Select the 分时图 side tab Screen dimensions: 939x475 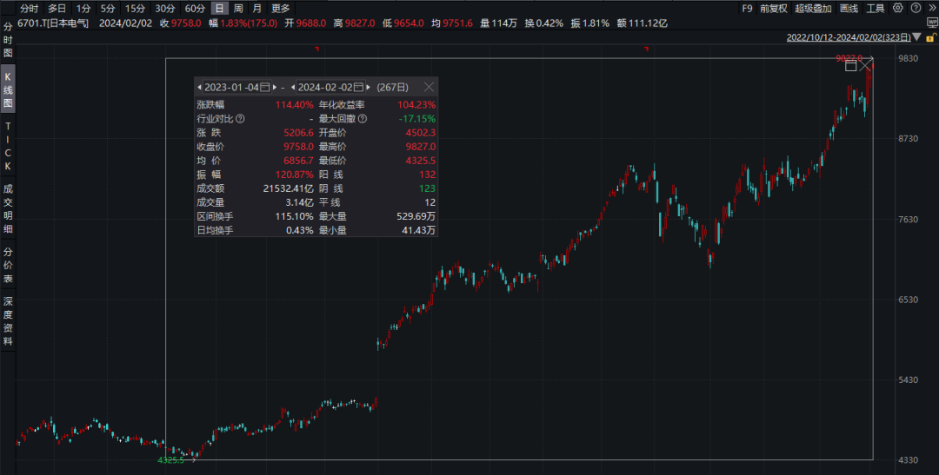(x=8, y=41)
